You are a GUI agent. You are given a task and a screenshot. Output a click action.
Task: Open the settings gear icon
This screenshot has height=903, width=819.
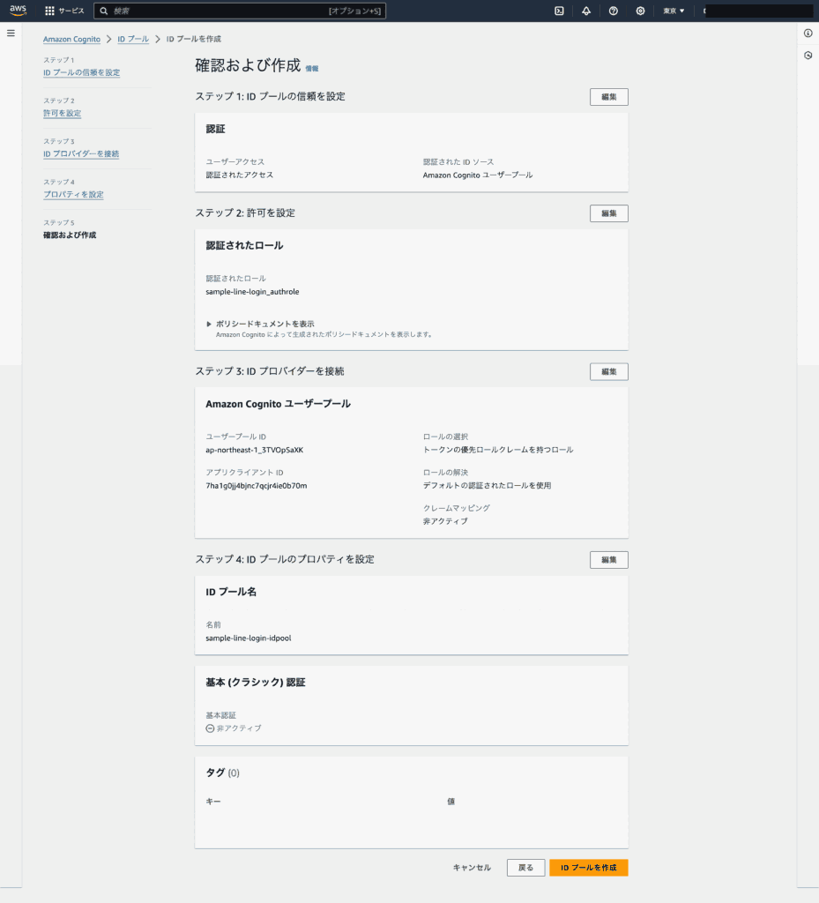coord(640,11)
